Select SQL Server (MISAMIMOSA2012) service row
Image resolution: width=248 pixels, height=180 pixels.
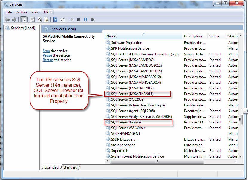pos(172,77)
